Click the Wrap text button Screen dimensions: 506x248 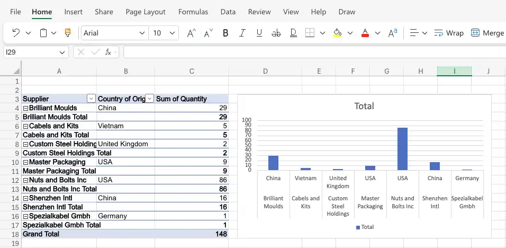[449, 33]
